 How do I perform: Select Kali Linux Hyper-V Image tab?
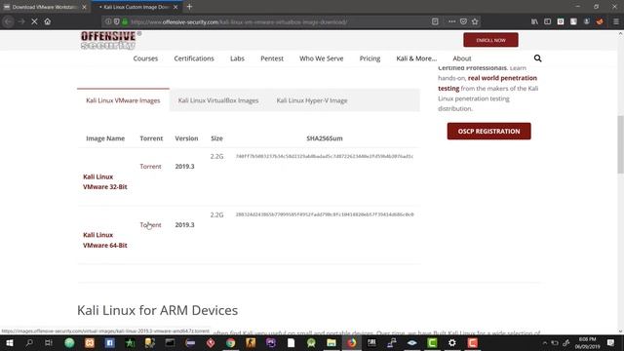click(x=312, y=100)
